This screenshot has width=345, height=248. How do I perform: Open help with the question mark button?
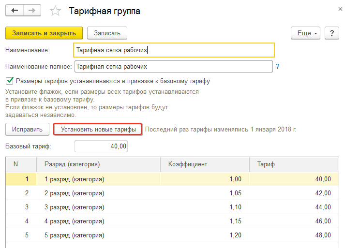(x=331, y=33)
